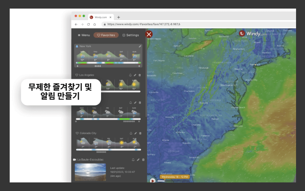The width and height of the screenshot is (305, 191).
Task: Delete Colorado City favorite with trash icon
Action: pyautogui.click(x=140, y=133)
